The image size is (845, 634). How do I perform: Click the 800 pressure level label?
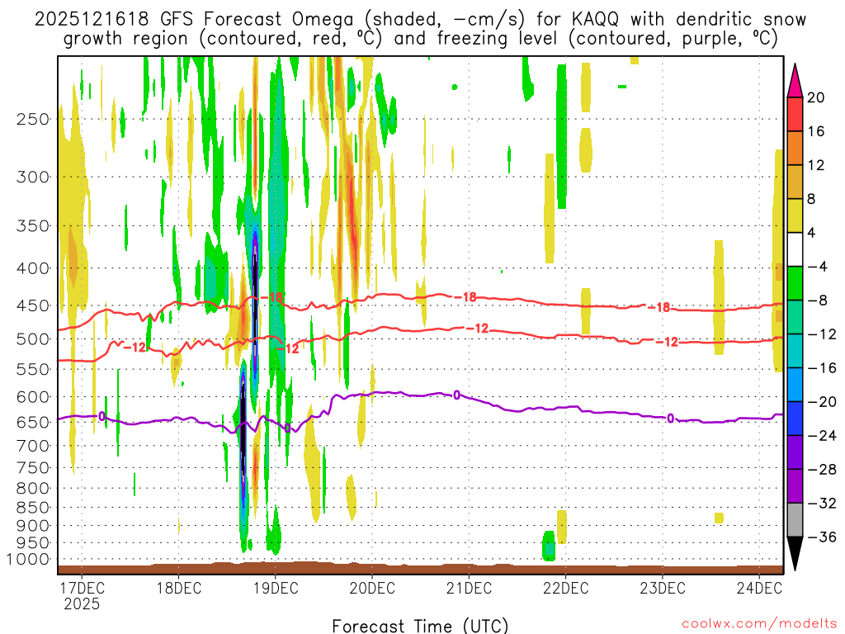(33, 489)
